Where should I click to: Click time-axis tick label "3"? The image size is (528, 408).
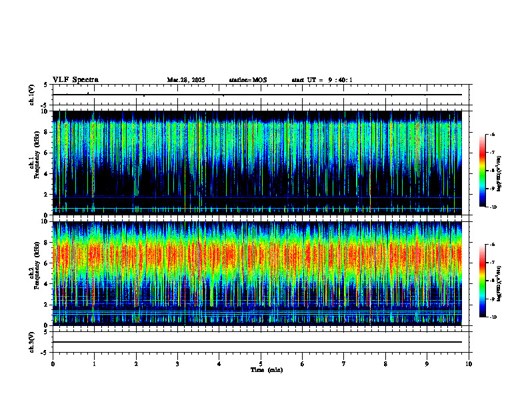(x=177, y=364)
